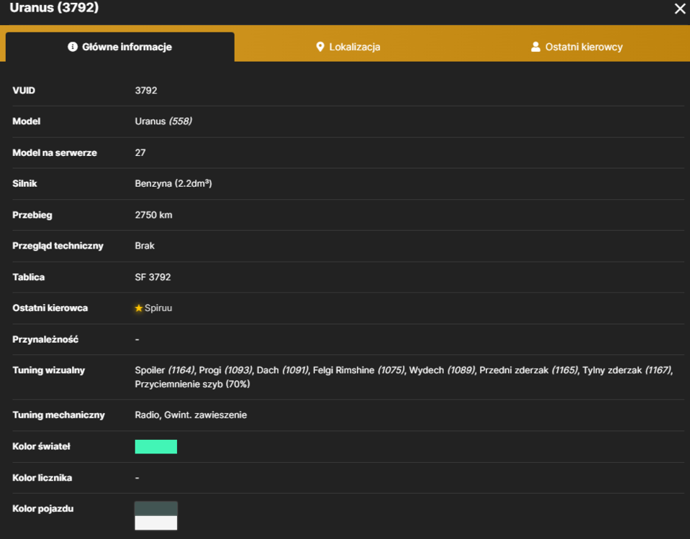Click the location pin icon

pos(320,47)
